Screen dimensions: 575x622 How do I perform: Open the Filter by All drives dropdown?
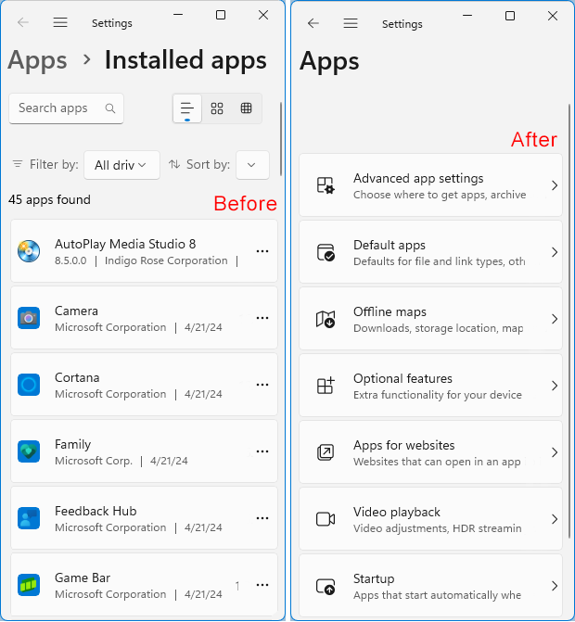click(x=121, y=165)
